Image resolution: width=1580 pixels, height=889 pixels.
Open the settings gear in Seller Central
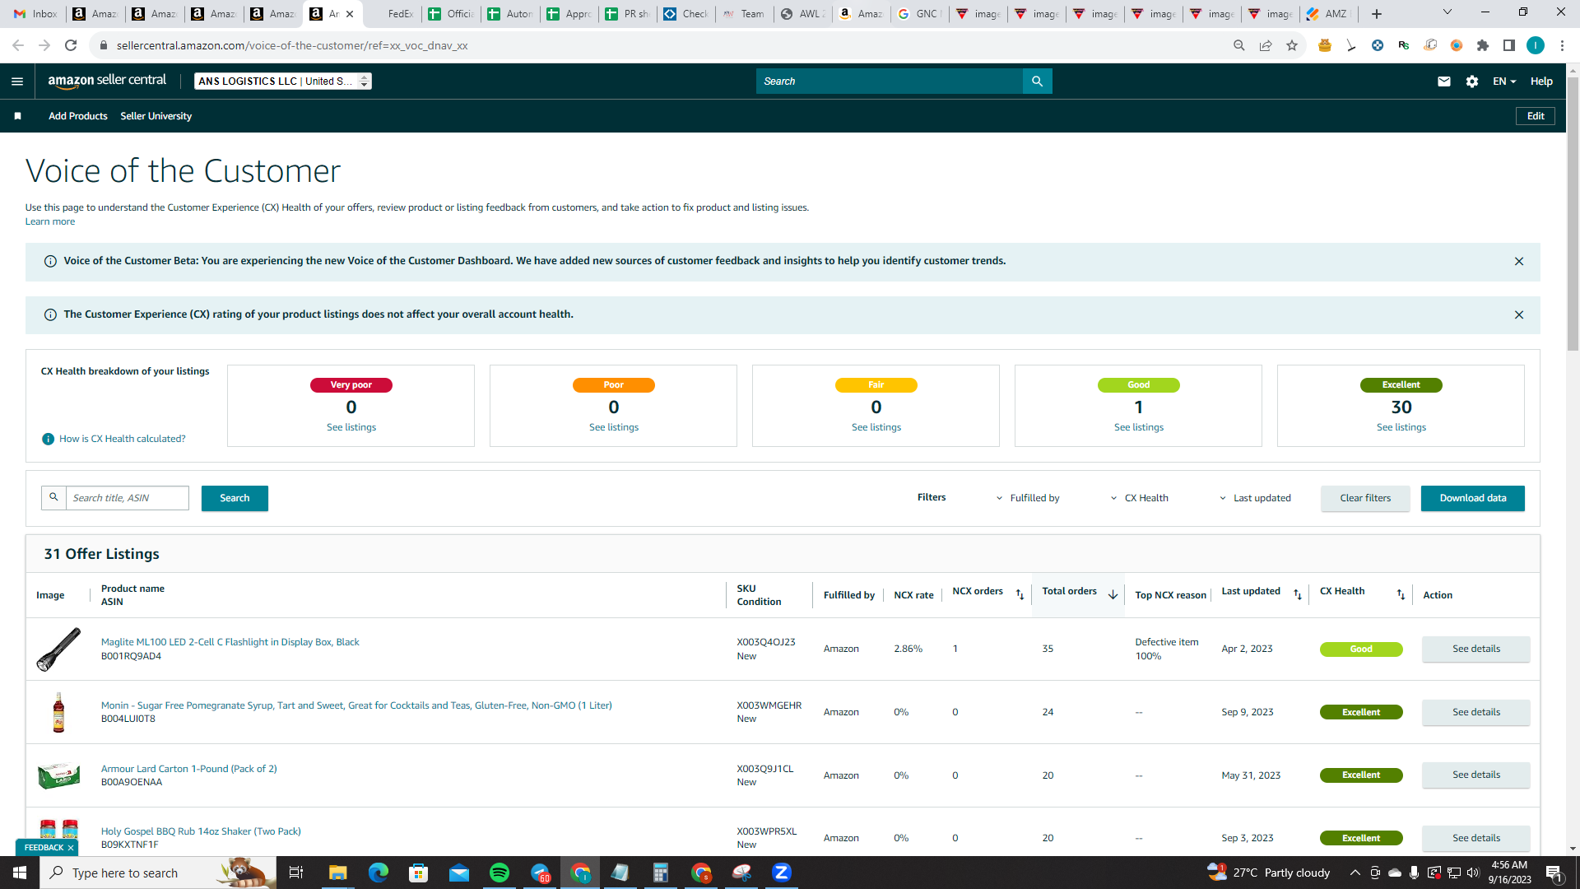click(1472, 81)
